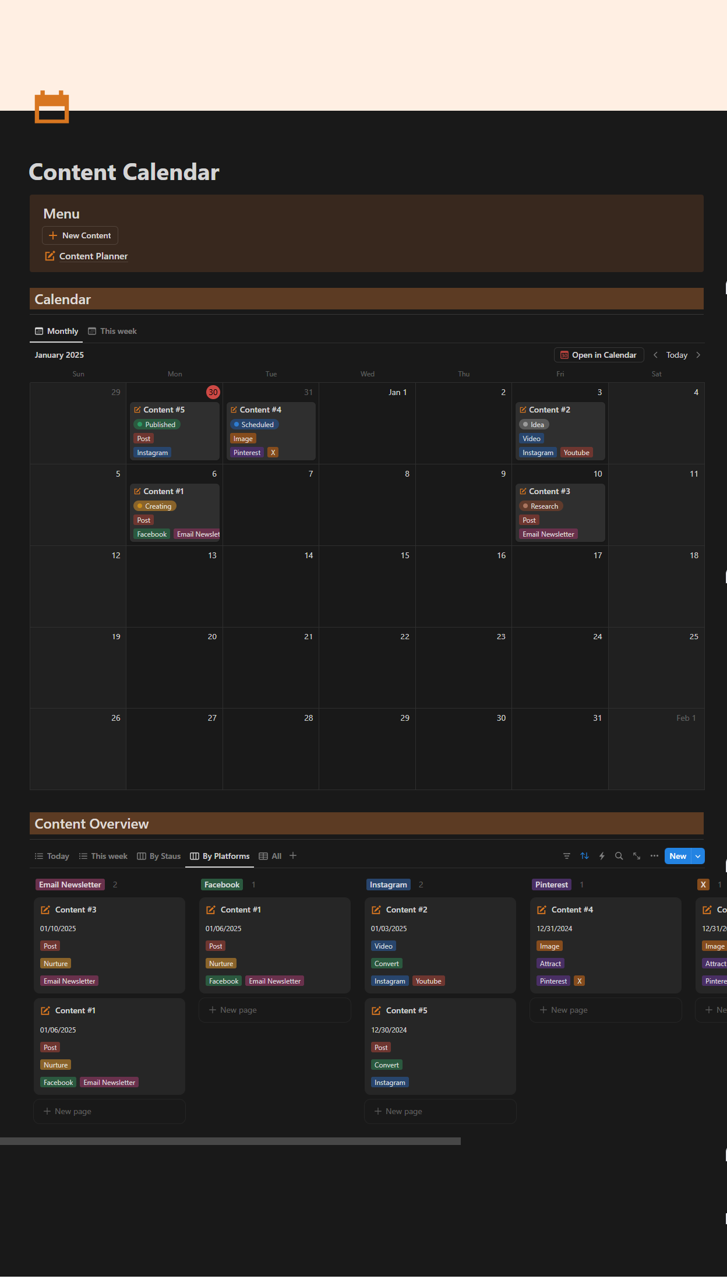
Task: Expand the New button dropdown arrow
Action: [698, 856]
